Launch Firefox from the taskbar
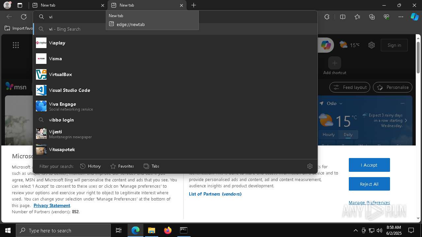 [168, 230]
